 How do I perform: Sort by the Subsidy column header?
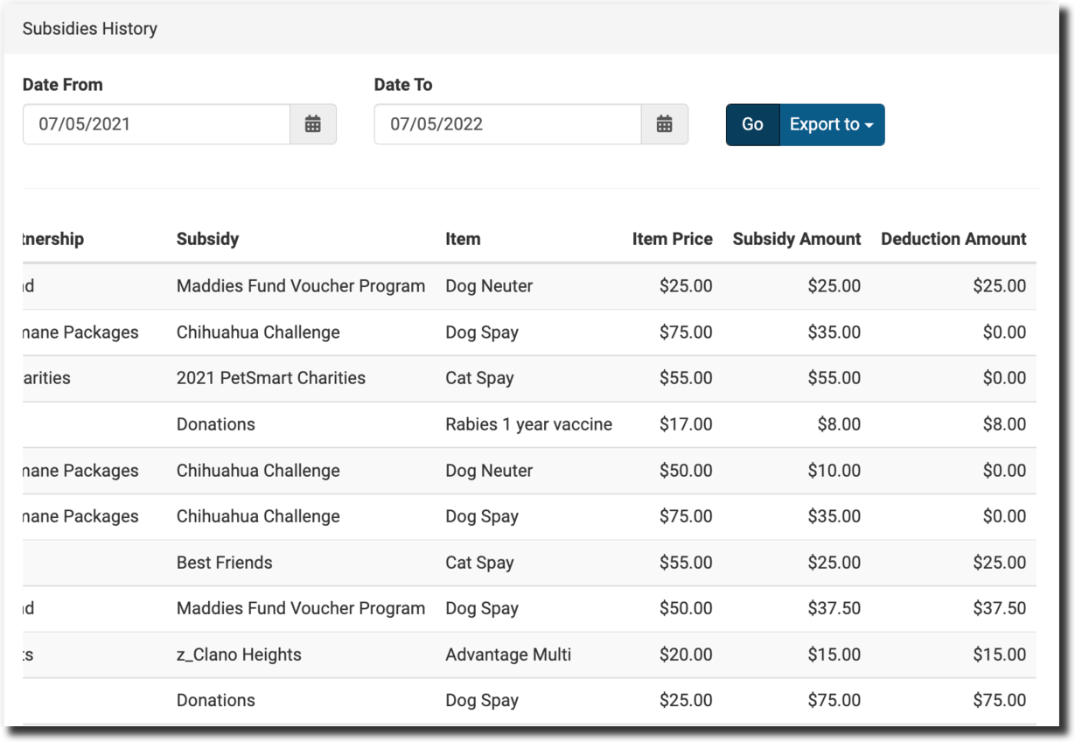click(207, 239)
